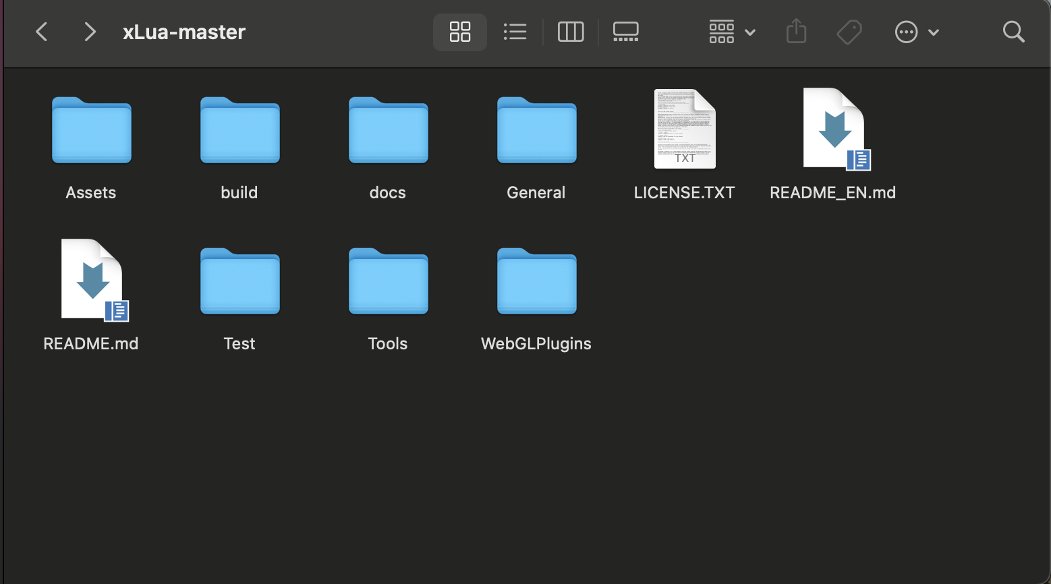Select the README_EN.md file
This screenshot has height=584, width=1051.
point(832,129)
